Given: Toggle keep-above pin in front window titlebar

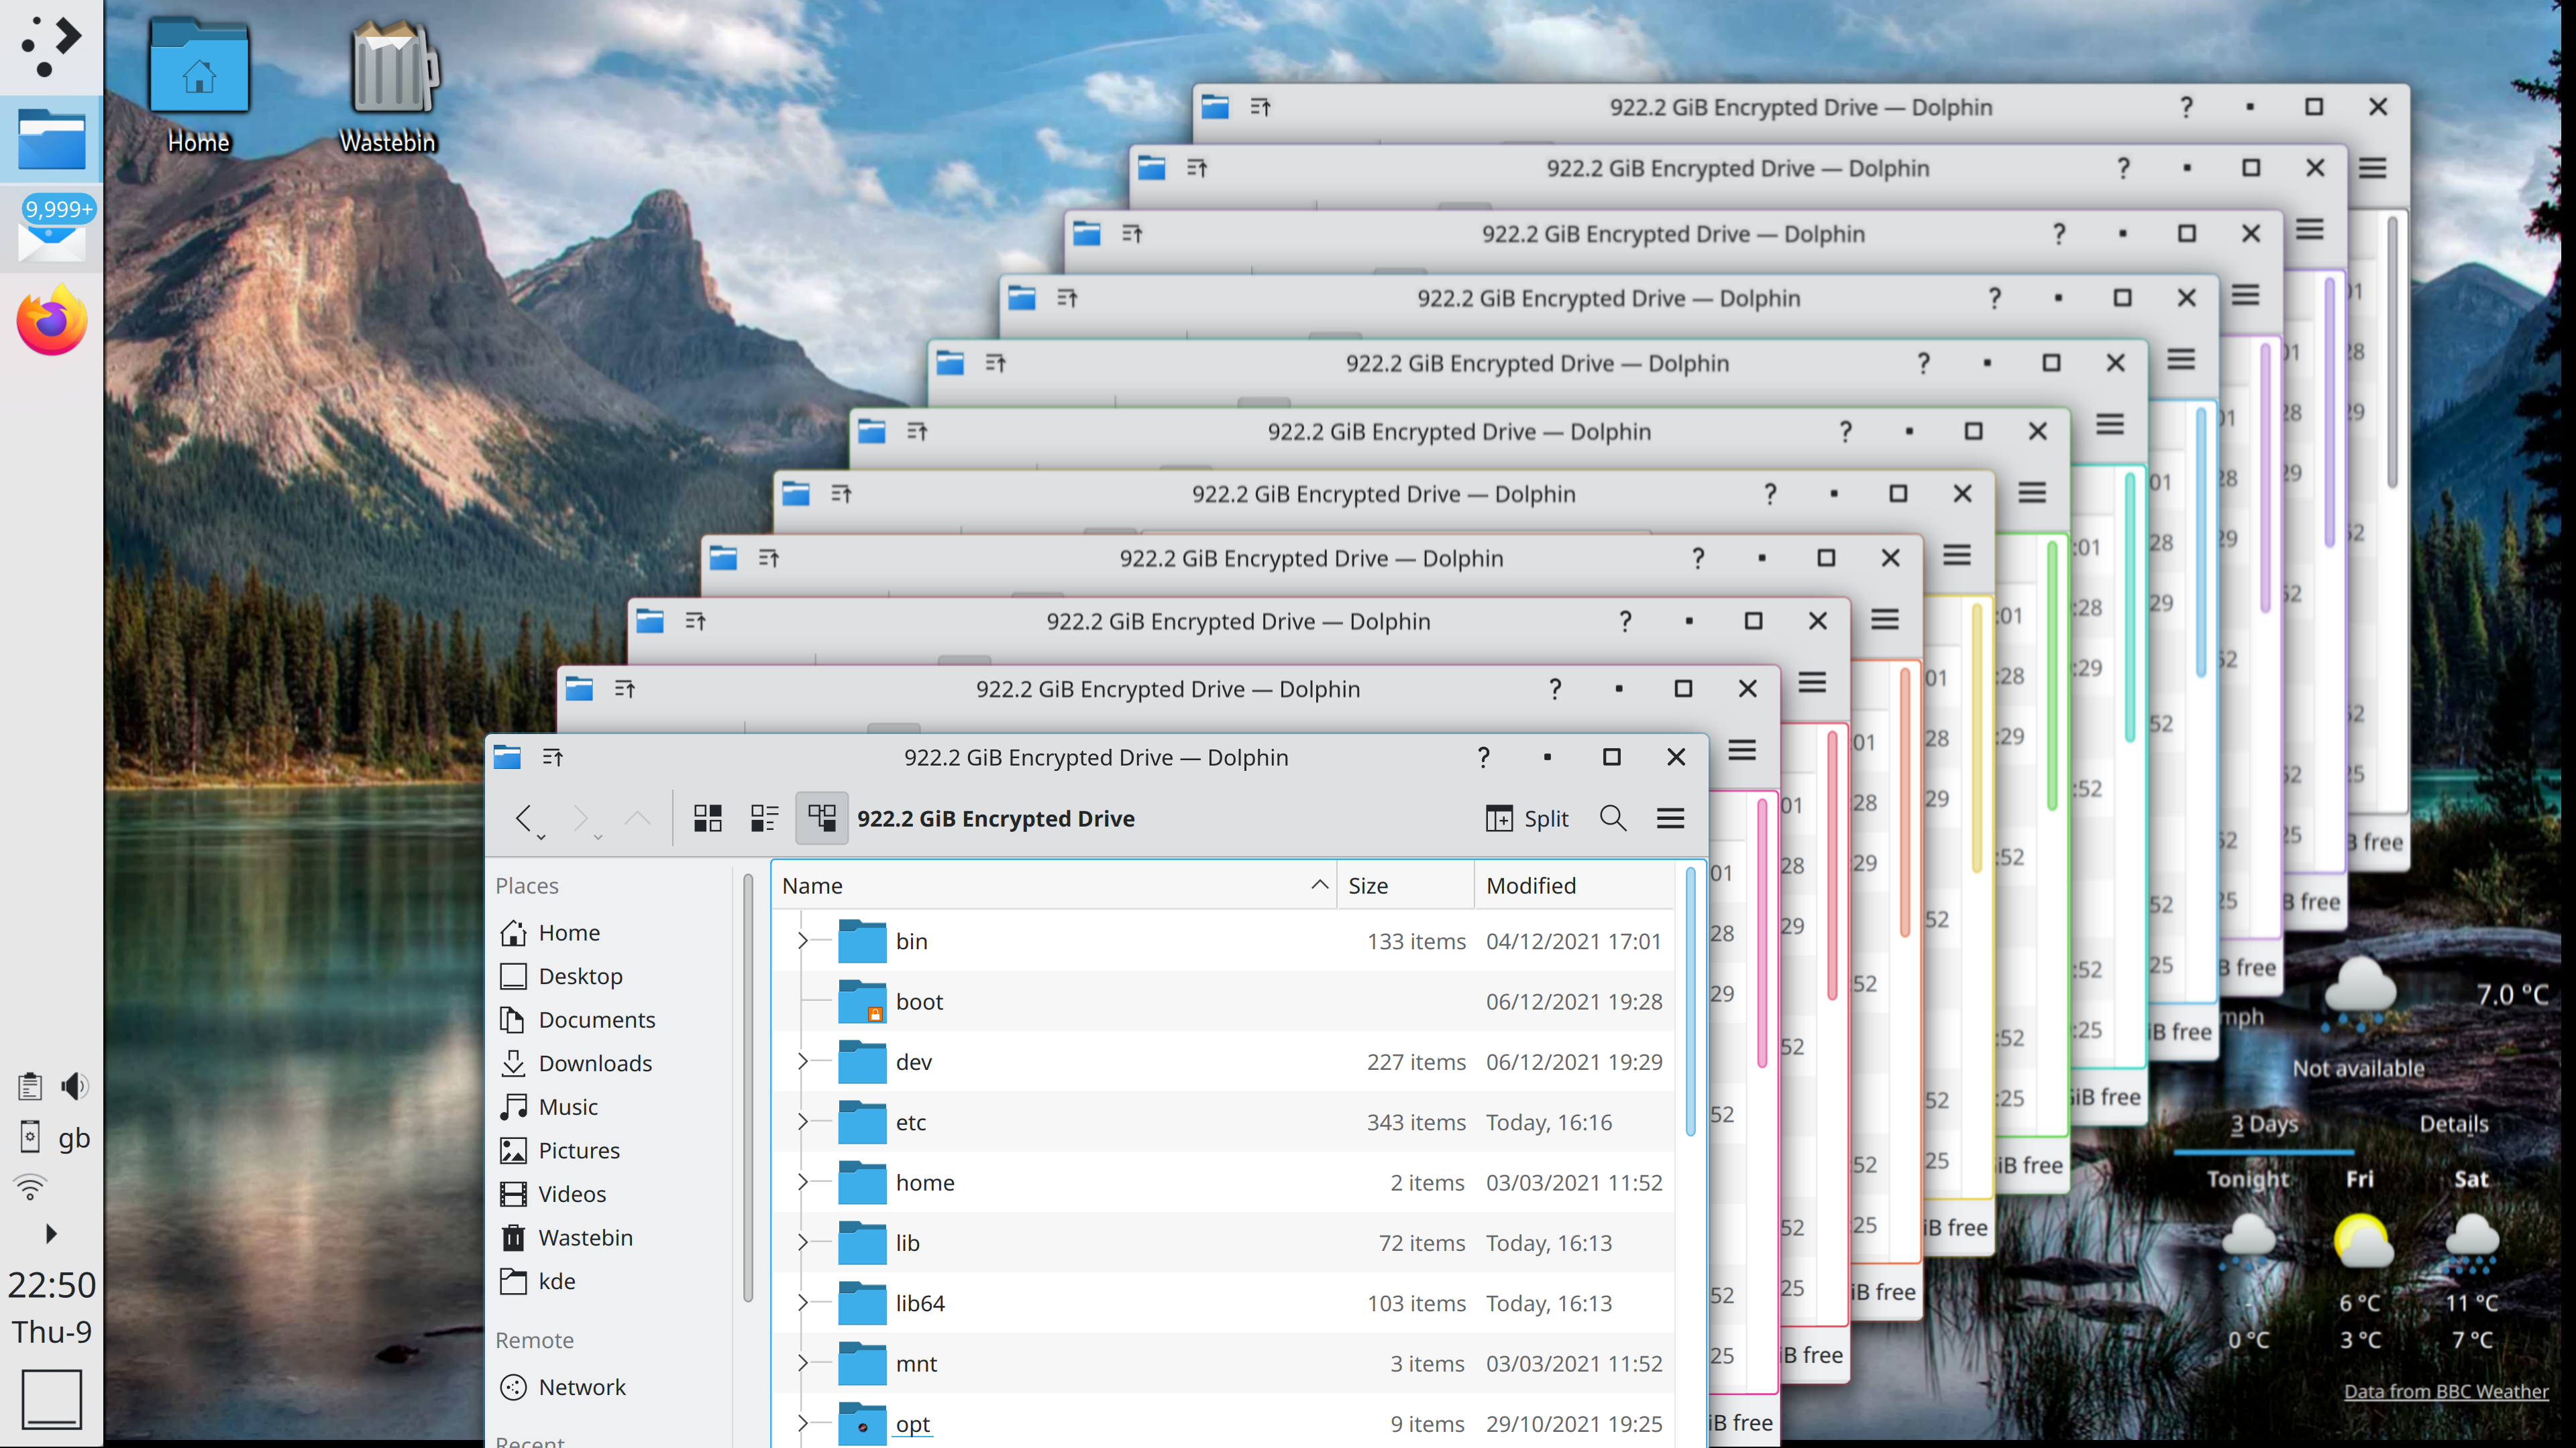Looking at the screenshot, I should [552, 758].
